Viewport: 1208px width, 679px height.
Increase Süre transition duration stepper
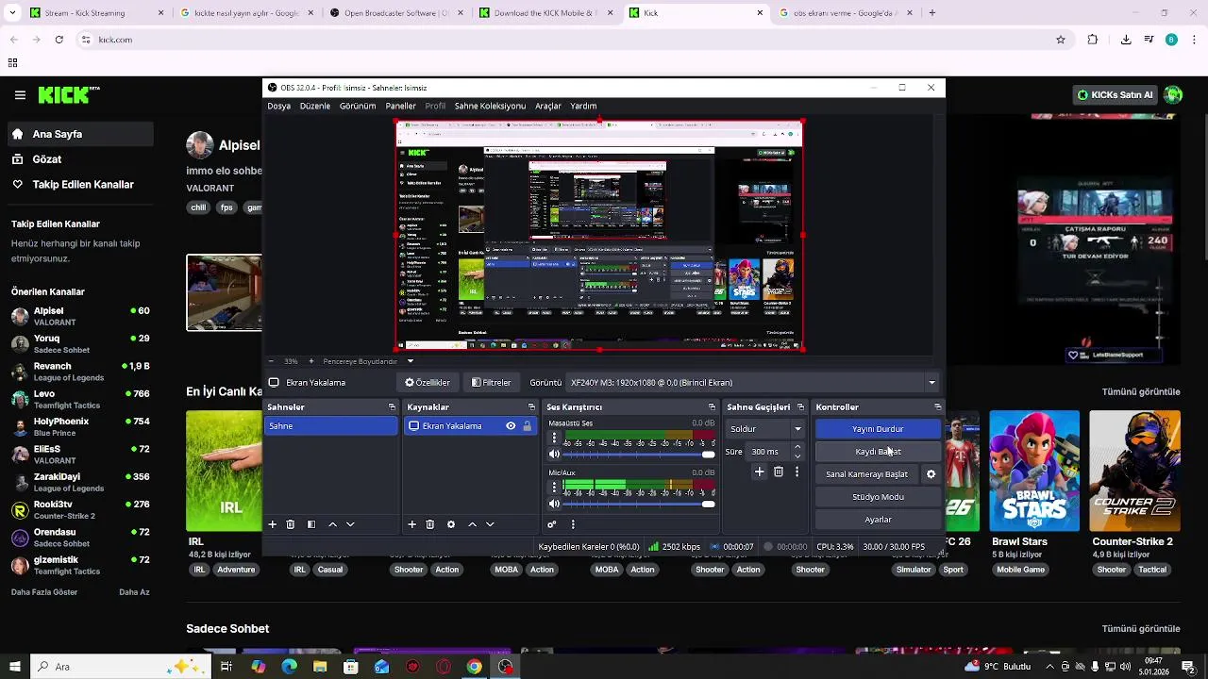(797, 447)
